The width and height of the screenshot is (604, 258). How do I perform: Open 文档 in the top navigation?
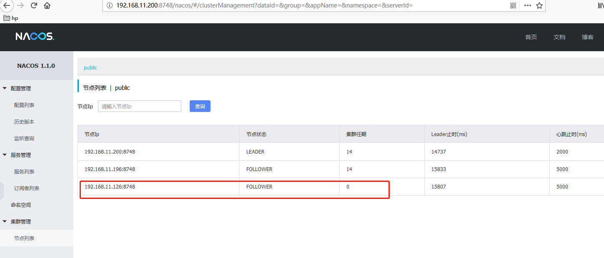(x=559, y=37)
